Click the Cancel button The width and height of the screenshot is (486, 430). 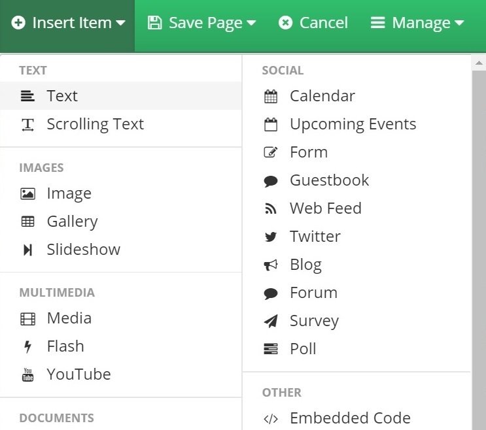pos(313,23)
